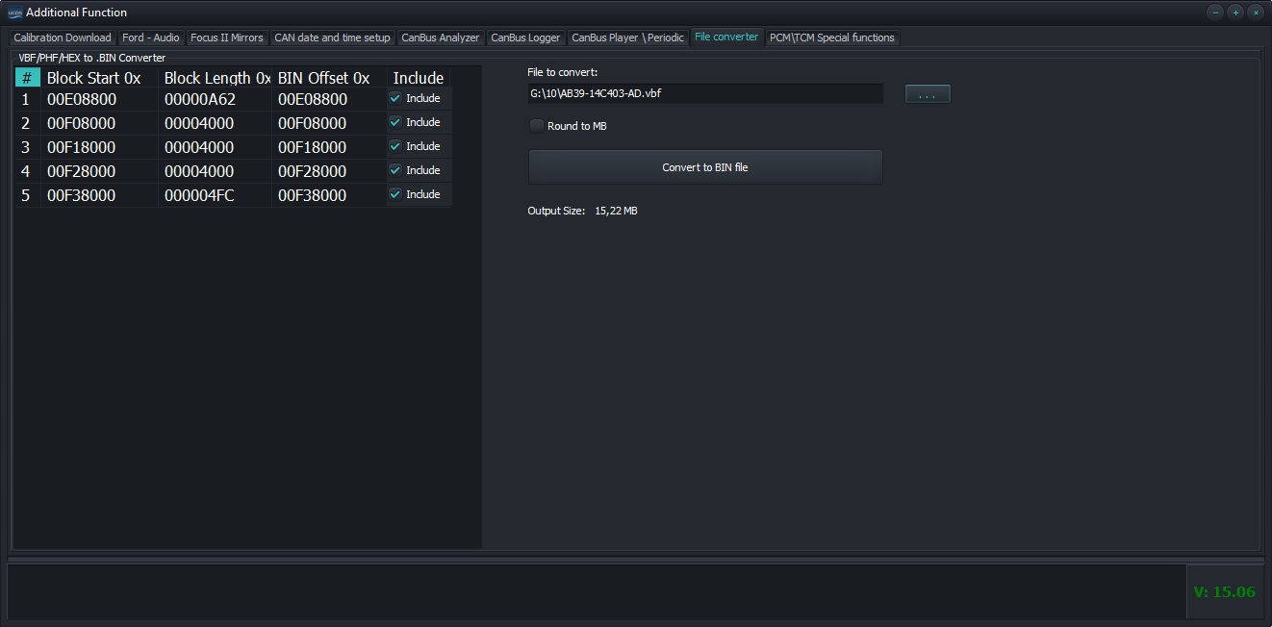Browse for file with the ... button
The width and height of the screenshot is (1272, 627).
928,94
